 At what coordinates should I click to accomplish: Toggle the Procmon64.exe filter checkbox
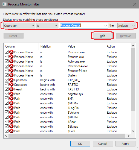[x=7, y=66]
